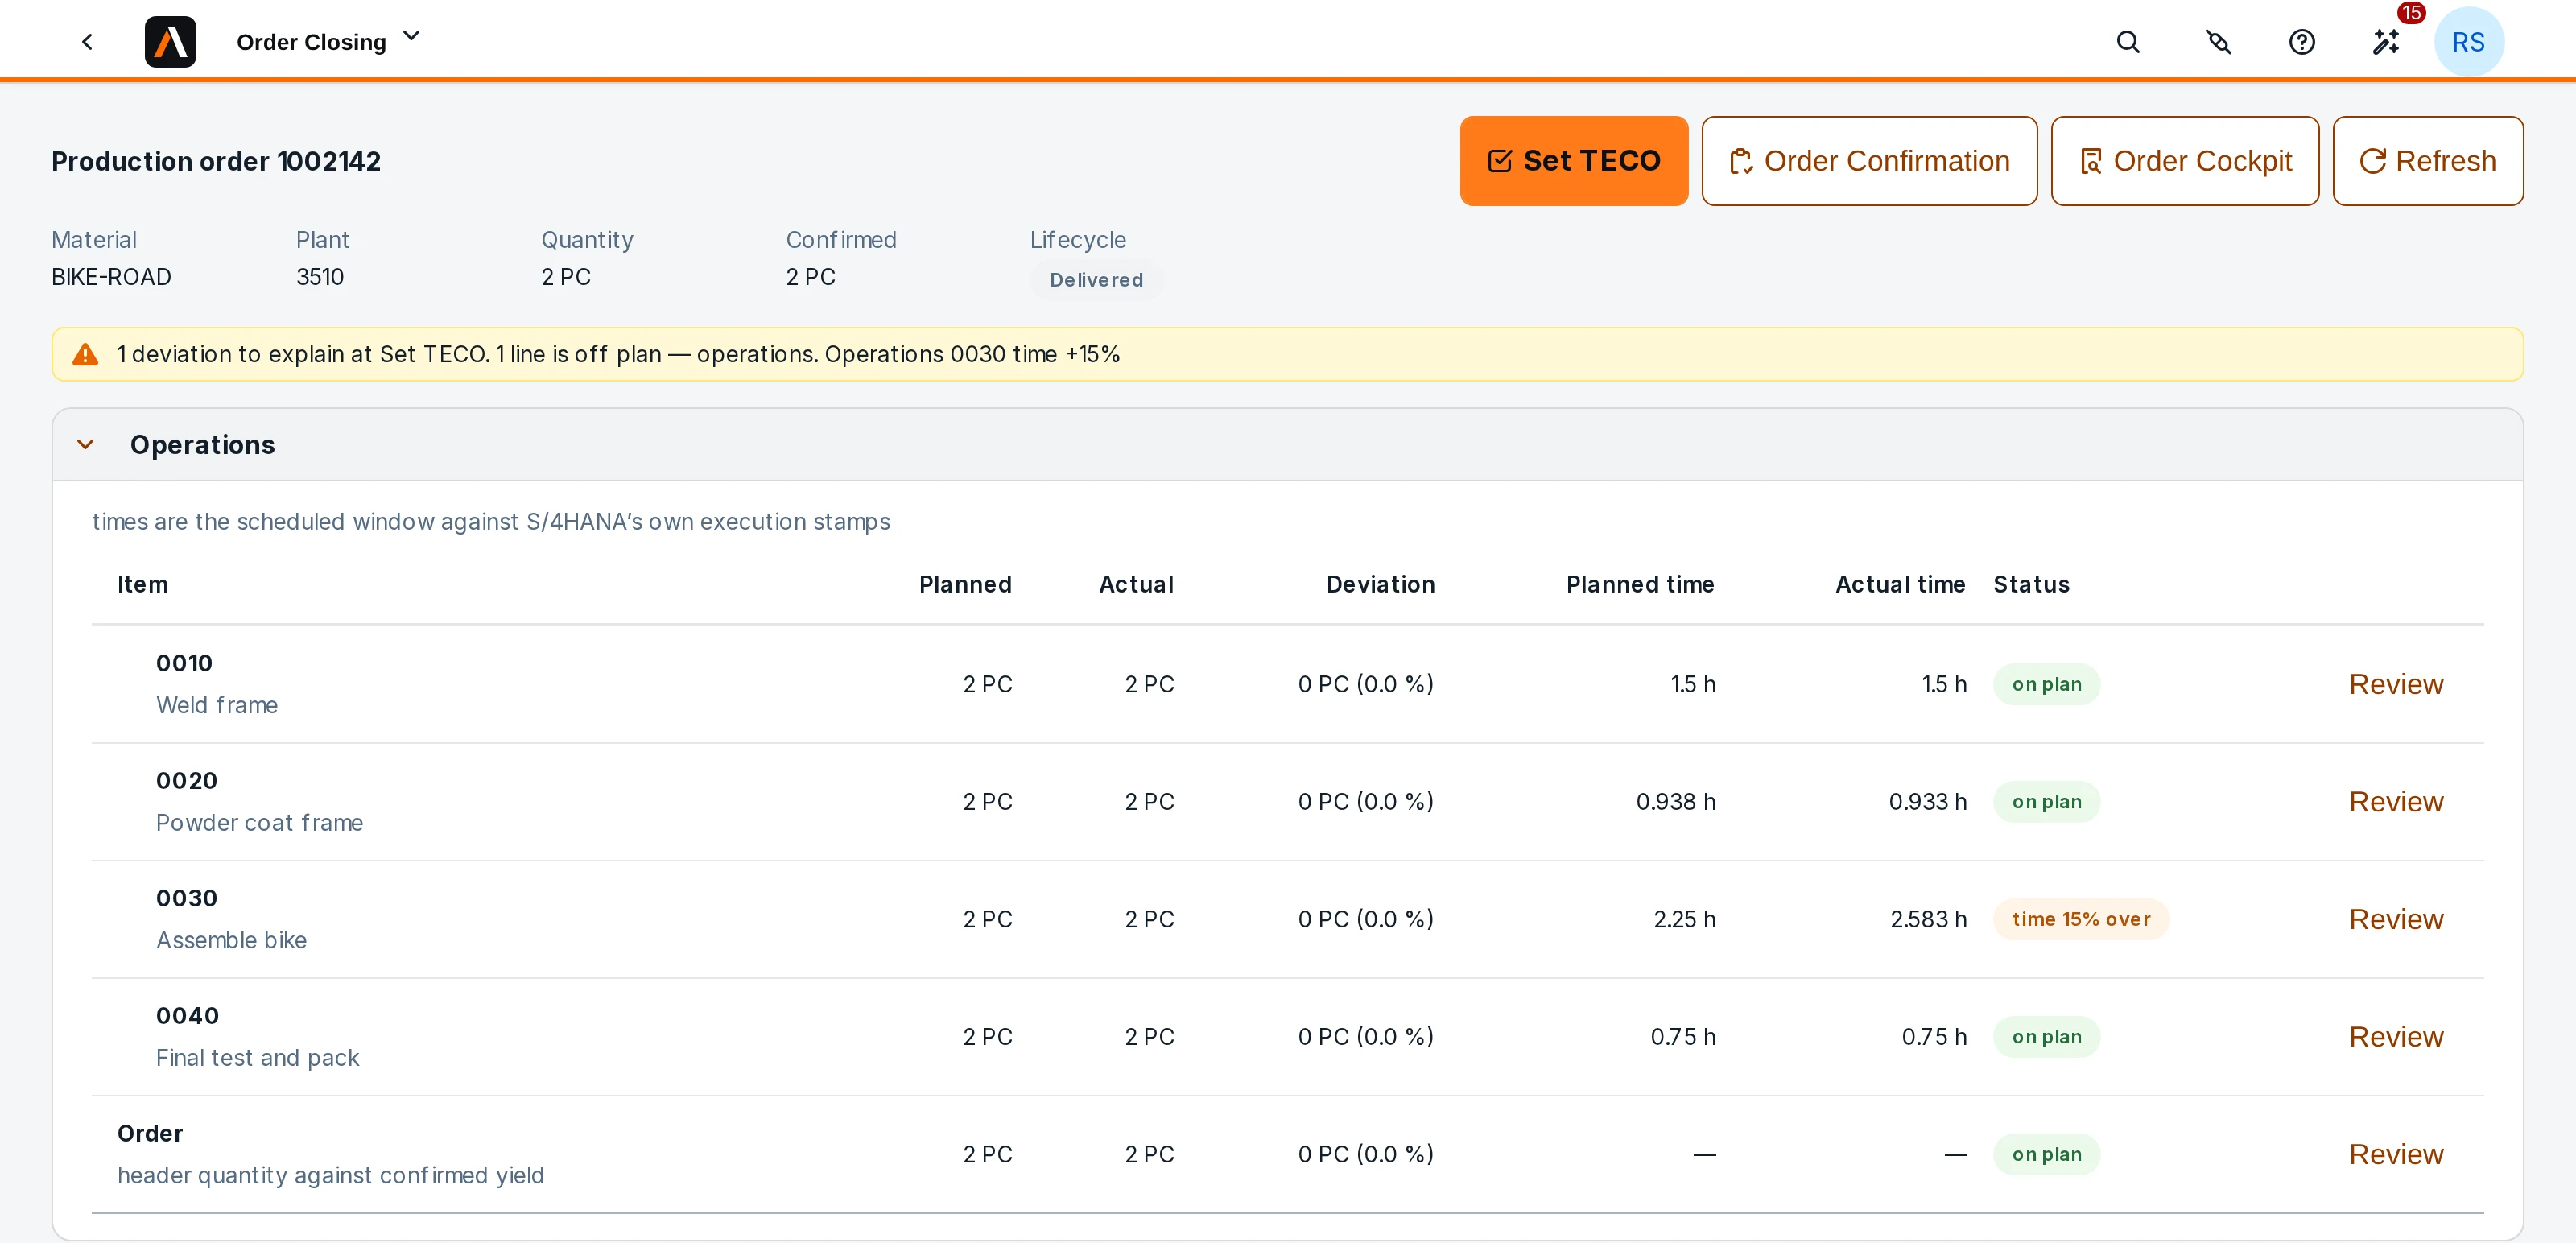Open search with the magnifier icon

click(2128, 42)
